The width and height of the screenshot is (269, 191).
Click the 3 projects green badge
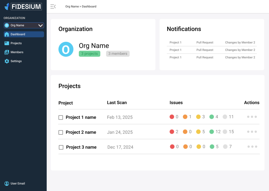[x=90, y=54]
